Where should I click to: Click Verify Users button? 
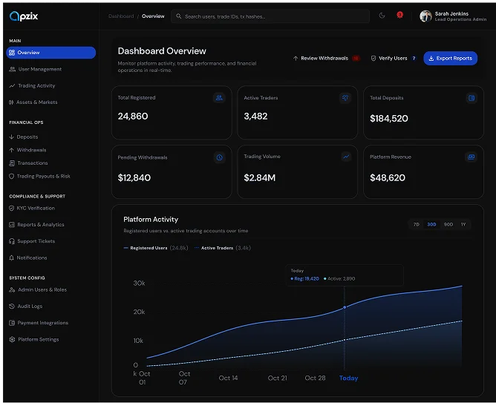[x=394, y=58]
